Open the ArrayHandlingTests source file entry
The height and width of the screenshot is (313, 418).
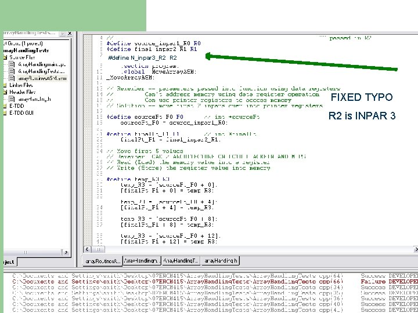point(42,71)
